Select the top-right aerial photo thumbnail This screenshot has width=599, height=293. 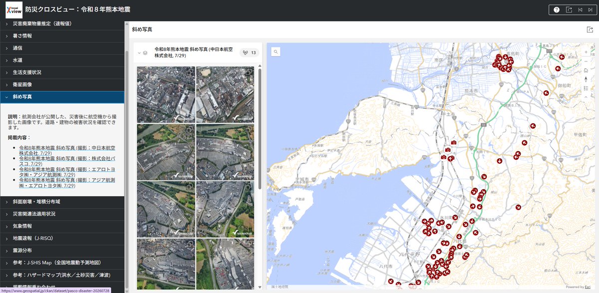tap(225, 95)
